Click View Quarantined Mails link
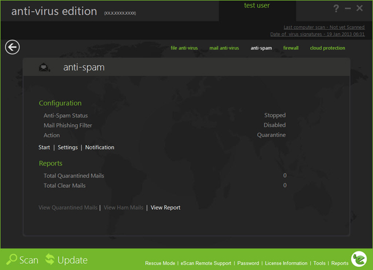Screen dimensions: 373x270 tap(68, 208)
